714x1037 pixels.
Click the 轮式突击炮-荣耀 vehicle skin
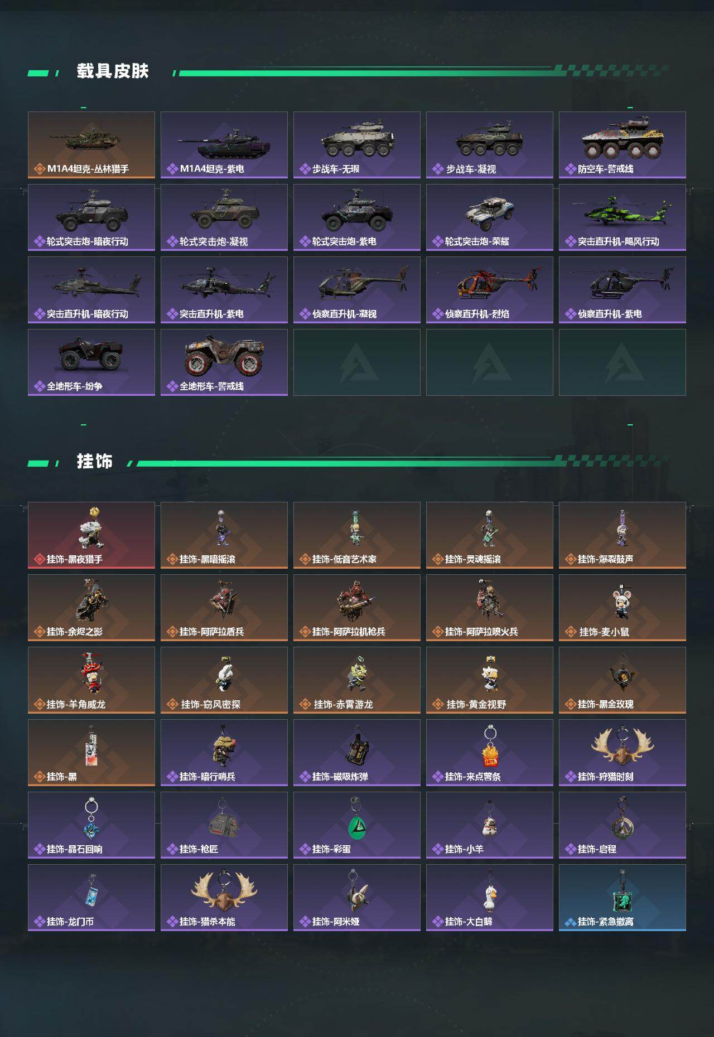[x=490, y=217]
